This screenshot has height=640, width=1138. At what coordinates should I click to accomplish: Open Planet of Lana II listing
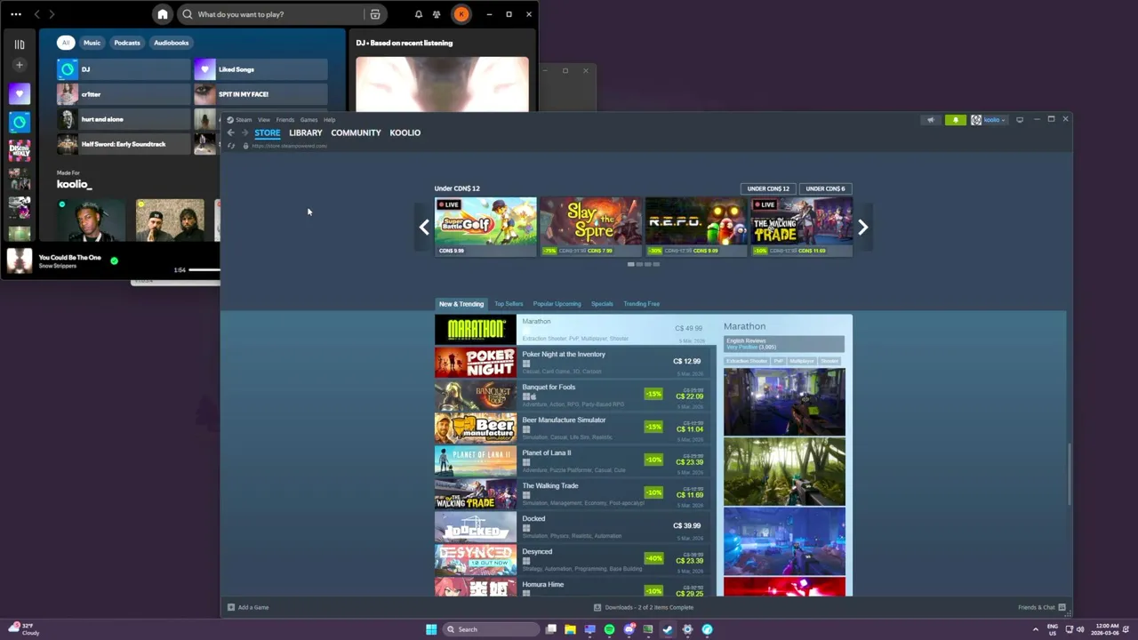point(572,461)
